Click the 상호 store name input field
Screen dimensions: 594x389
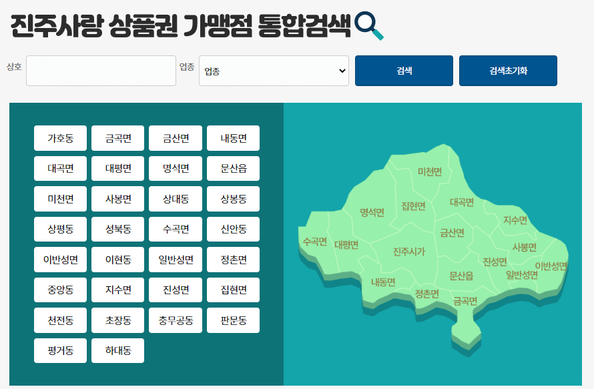click(x=100, y=70)
